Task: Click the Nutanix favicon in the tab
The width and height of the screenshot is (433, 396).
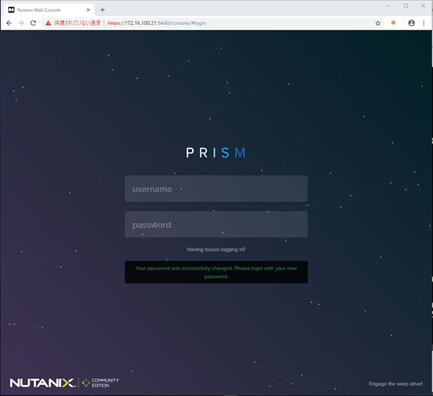Action: coord(11,10)
